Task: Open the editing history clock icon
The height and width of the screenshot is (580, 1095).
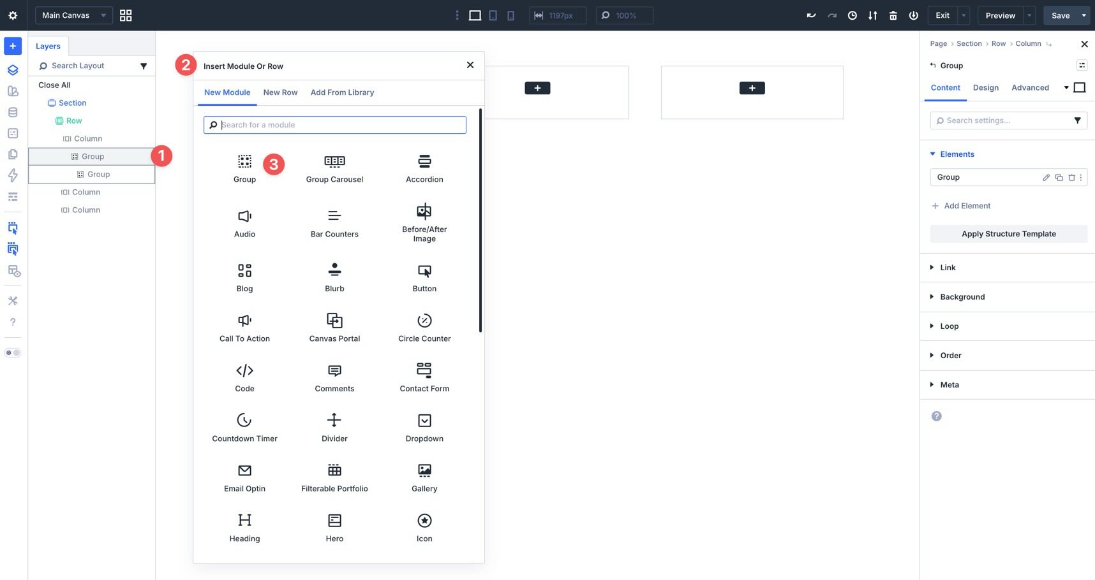Action: coord(852,15)
